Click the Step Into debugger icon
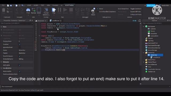 pyautogui.click(x=77, y=10)
